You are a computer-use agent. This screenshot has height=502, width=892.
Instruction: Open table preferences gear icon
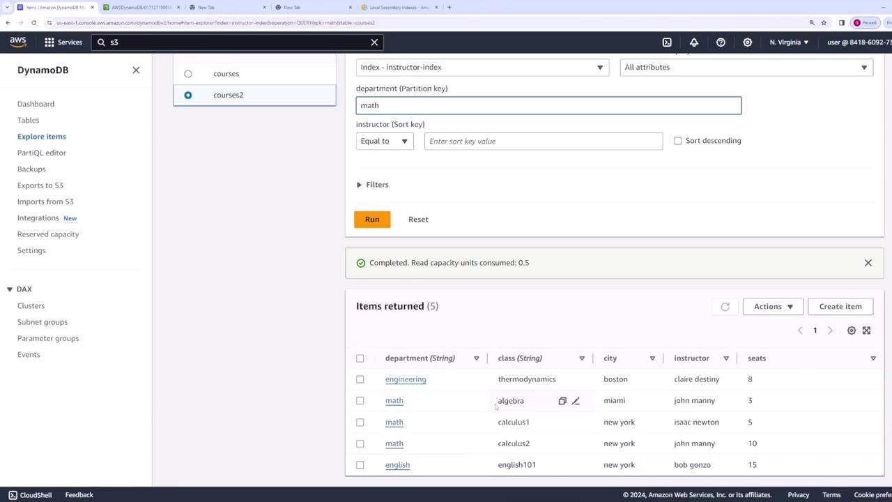point(852,330)
